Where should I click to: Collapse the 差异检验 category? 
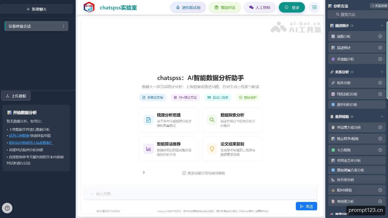click(382, 117)
